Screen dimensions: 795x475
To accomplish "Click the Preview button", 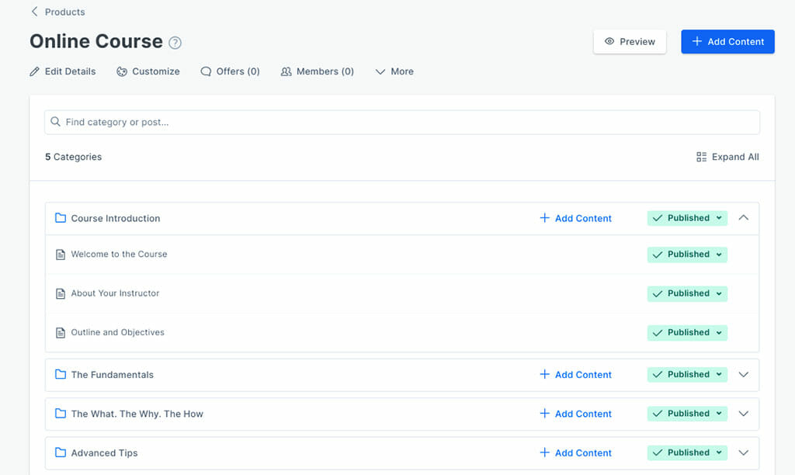I will click(x=630, y=42).
